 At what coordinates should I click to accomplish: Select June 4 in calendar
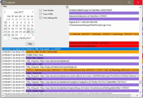33,35
